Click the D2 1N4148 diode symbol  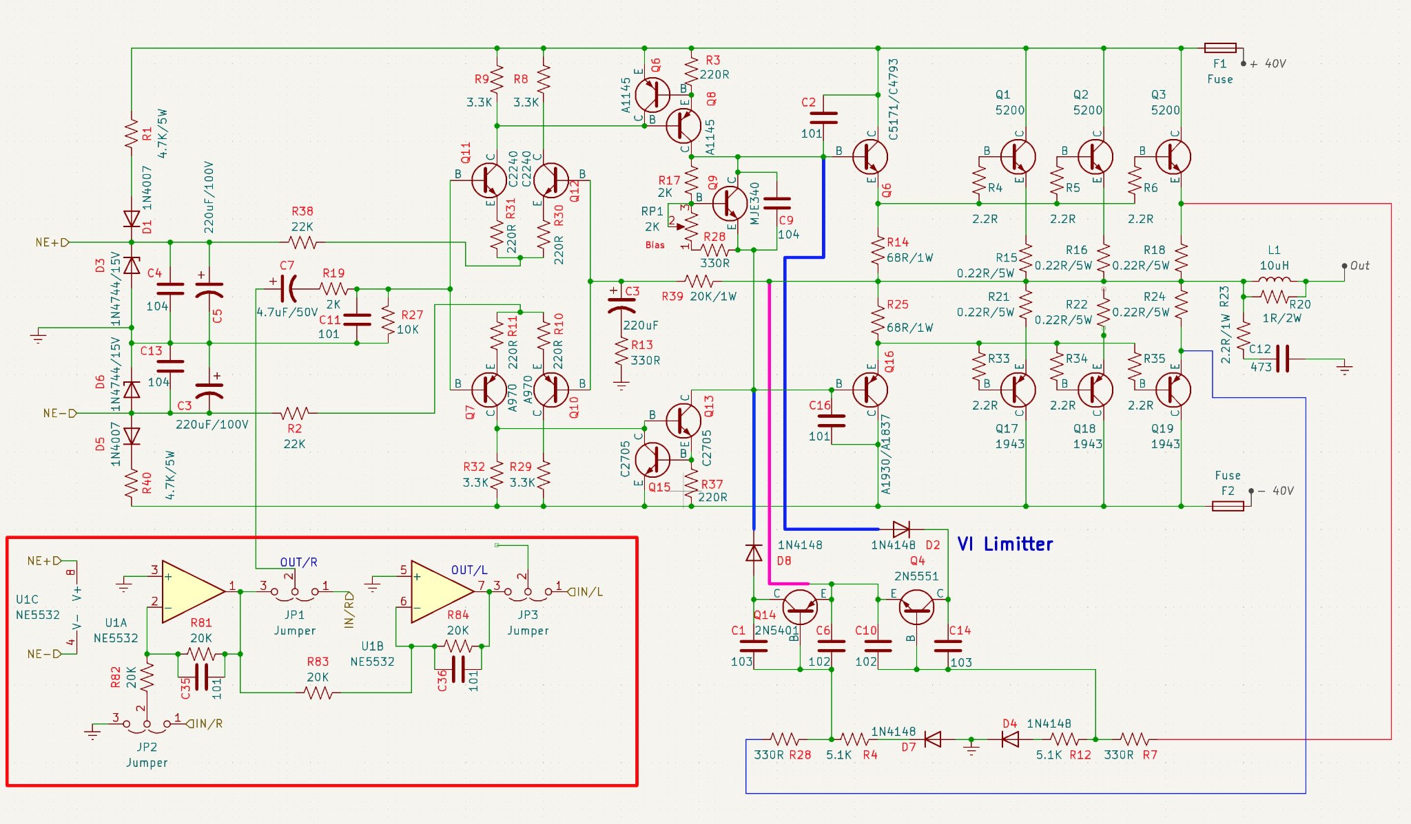click(x=901, y=529)
